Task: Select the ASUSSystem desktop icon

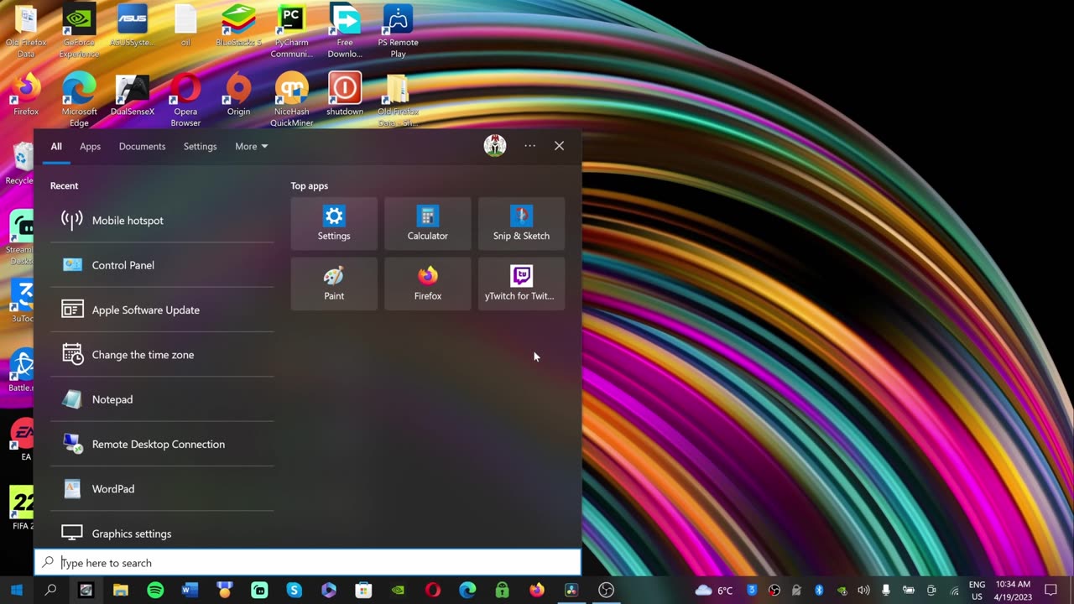Action: 133,26
